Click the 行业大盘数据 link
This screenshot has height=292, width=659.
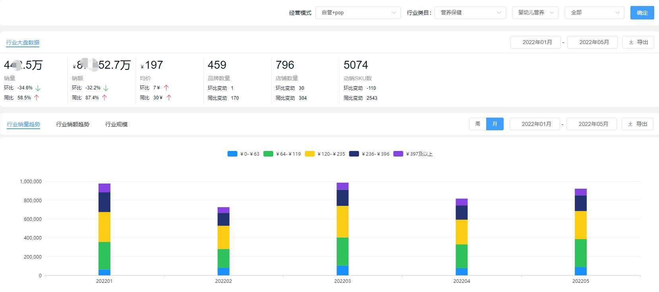[x=23, y=43]
